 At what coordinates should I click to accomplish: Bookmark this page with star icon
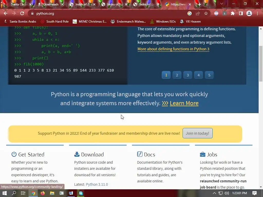tap(206, 13)
